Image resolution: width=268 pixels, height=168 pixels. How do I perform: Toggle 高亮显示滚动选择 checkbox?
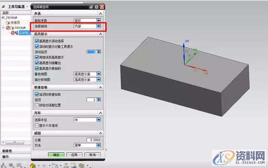37,41
